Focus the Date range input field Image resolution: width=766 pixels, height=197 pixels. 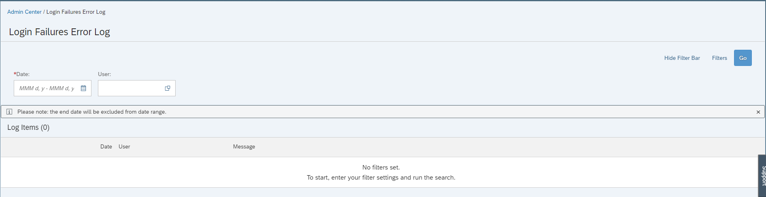[48, 88]
